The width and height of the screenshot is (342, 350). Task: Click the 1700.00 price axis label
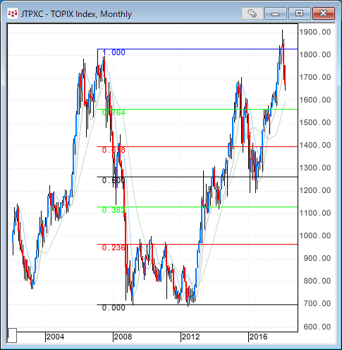click(x=315, y=77)
